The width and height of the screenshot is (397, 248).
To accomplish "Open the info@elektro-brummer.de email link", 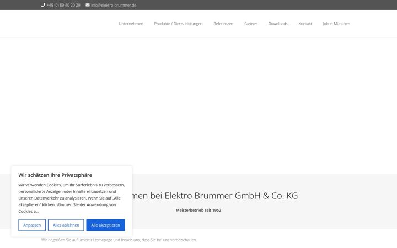I will pyautogui.click(x=114, y=5).
